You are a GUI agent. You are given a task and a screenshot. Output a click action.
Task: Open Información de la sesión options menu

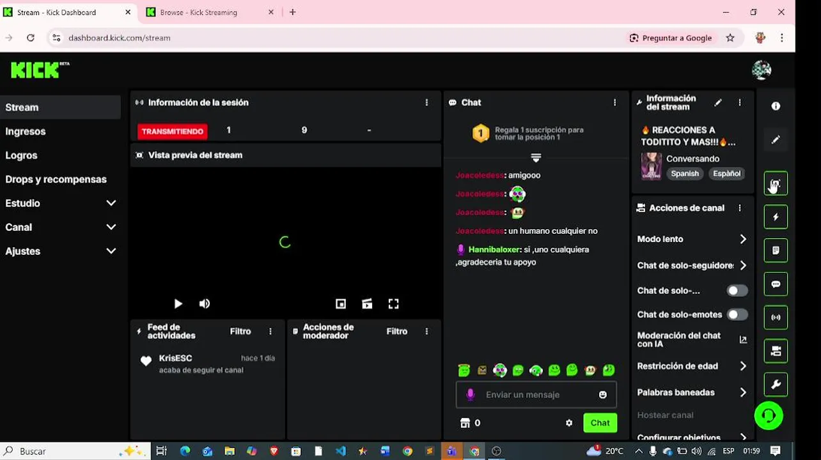point(426,102)
